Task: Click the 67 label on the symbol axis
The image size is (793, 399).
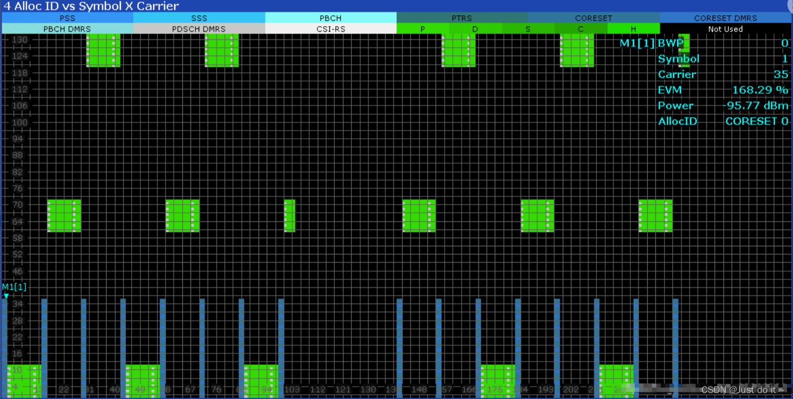Action: pos(190,390)
